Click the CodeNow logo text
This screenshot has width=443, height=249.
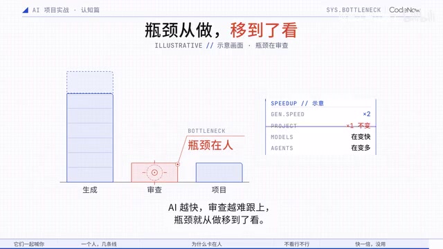(404, 10)
